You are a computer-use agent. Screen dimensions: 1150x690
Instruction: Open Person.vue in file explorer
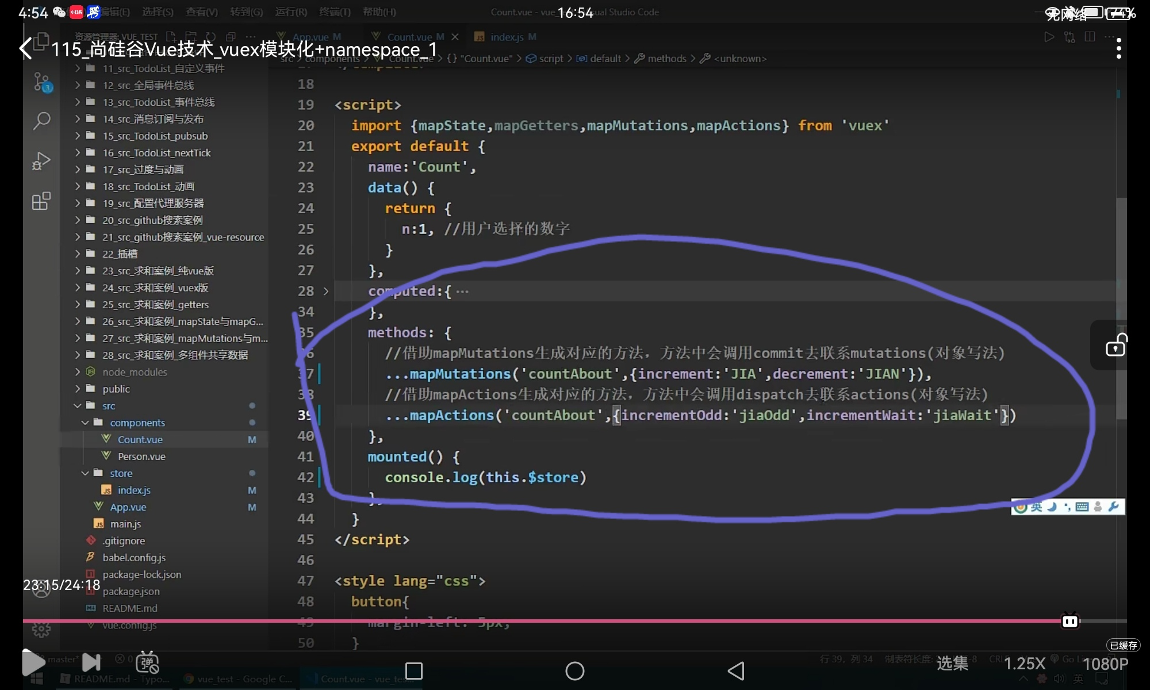(x=141, y=457)
